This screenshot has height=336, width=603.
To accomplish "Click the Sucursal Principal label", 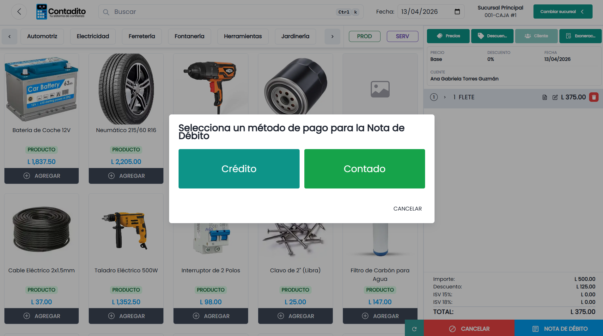I will (x=500, y=8).
